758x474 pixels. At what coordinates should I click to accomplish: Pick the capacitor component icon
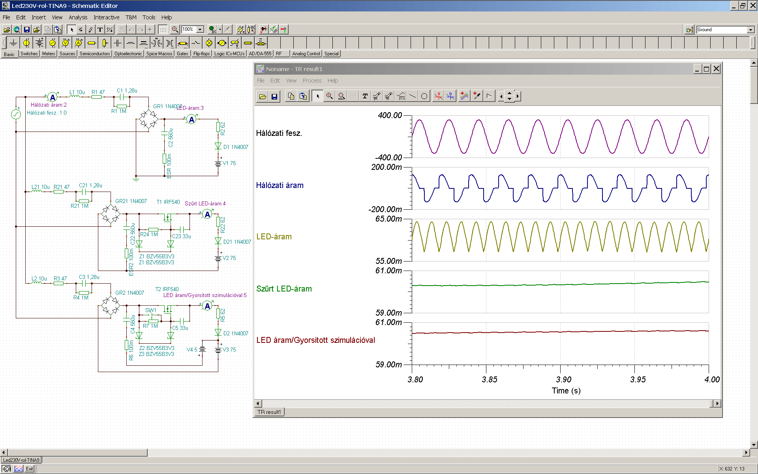(x=118, y=43)
